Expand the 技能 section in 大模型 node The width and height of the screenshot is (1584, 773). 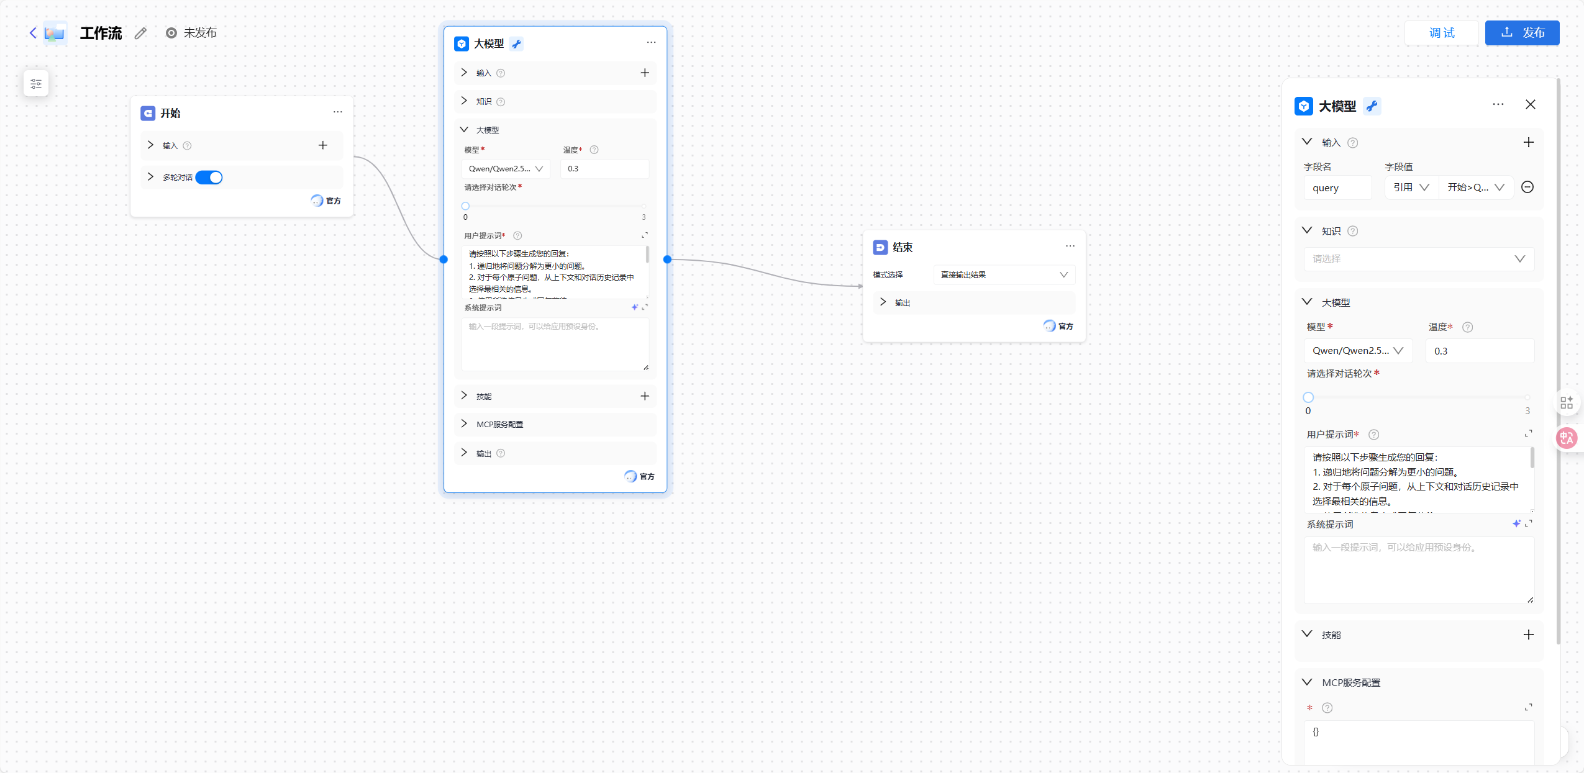coord(464,396)
